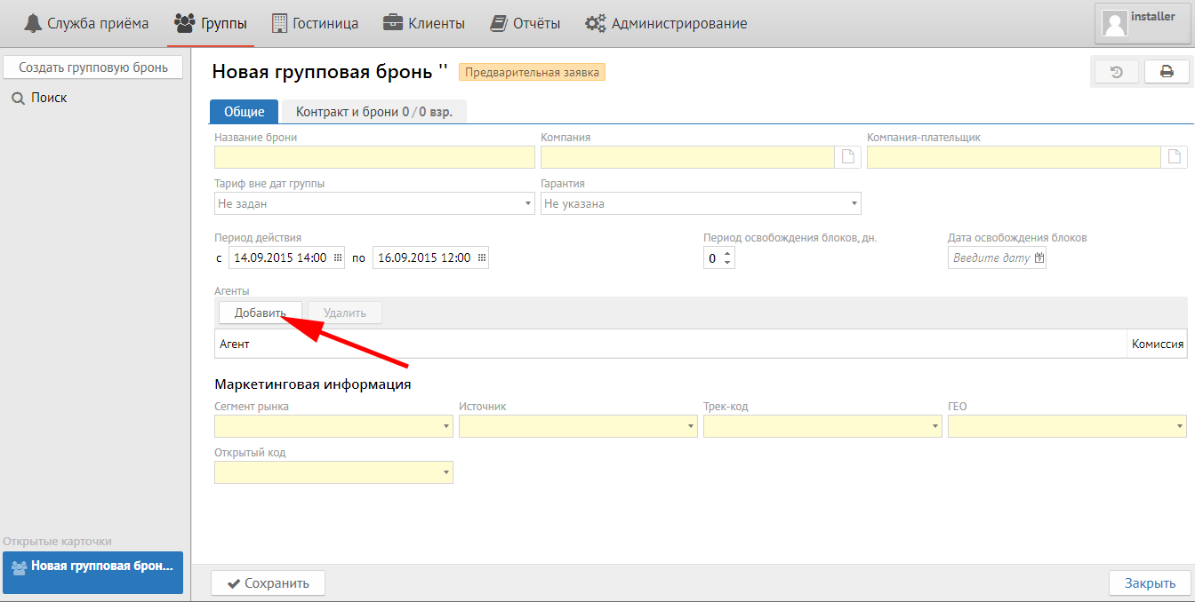Open the Источник dropdown list
This screenshot has height=602, width=1195.
pos(691,427)
